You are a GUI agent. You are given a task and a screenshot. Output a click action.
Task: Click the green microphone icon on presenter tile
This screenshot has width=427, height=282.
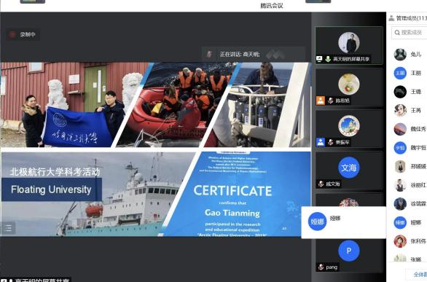328,59
